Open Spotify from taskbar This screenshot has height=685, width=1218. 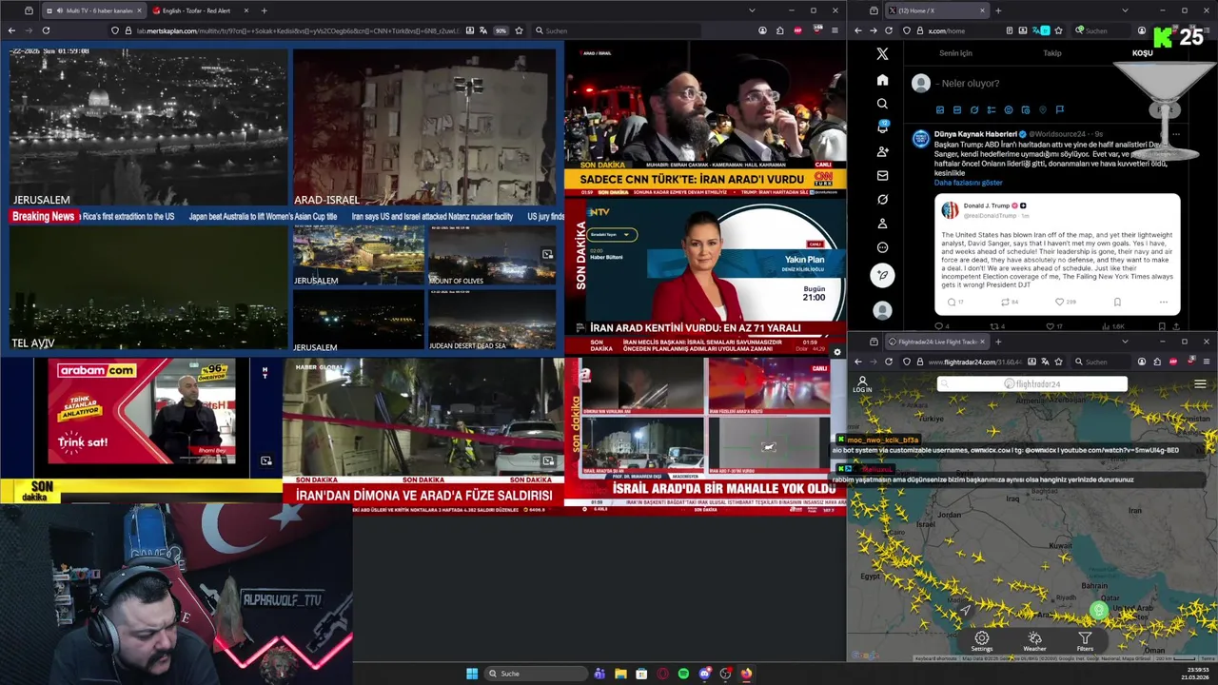pos(683,674)
